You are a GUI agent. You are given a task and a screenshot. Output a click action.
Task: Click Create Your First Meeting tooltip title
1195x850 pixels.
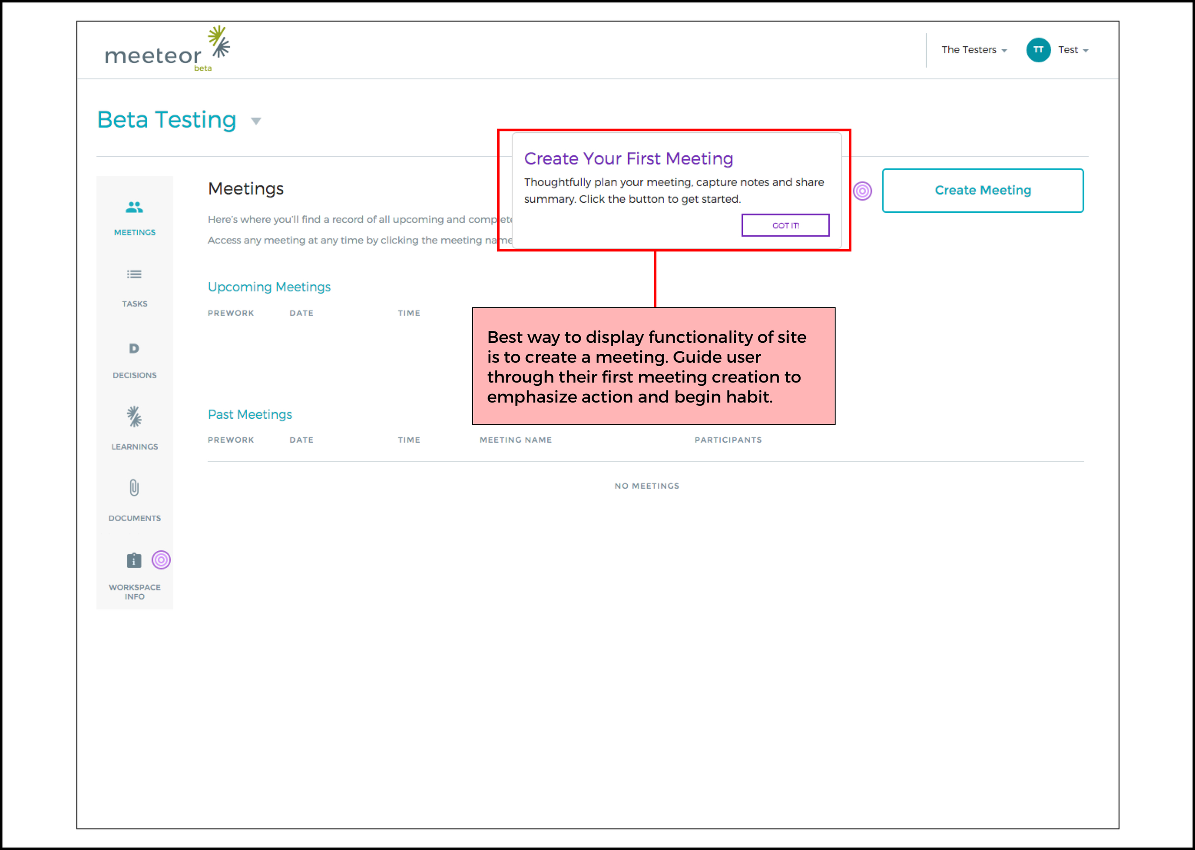629,159
